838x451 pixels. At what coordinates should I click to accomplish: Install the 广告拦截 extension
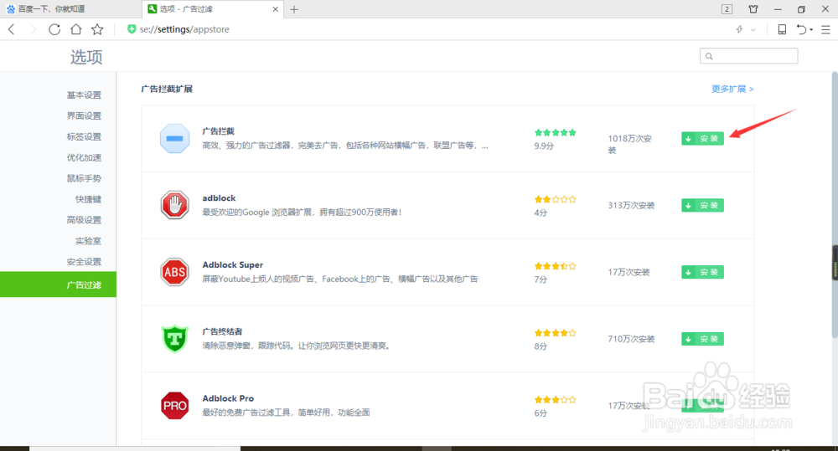click(x=703, y=139)
